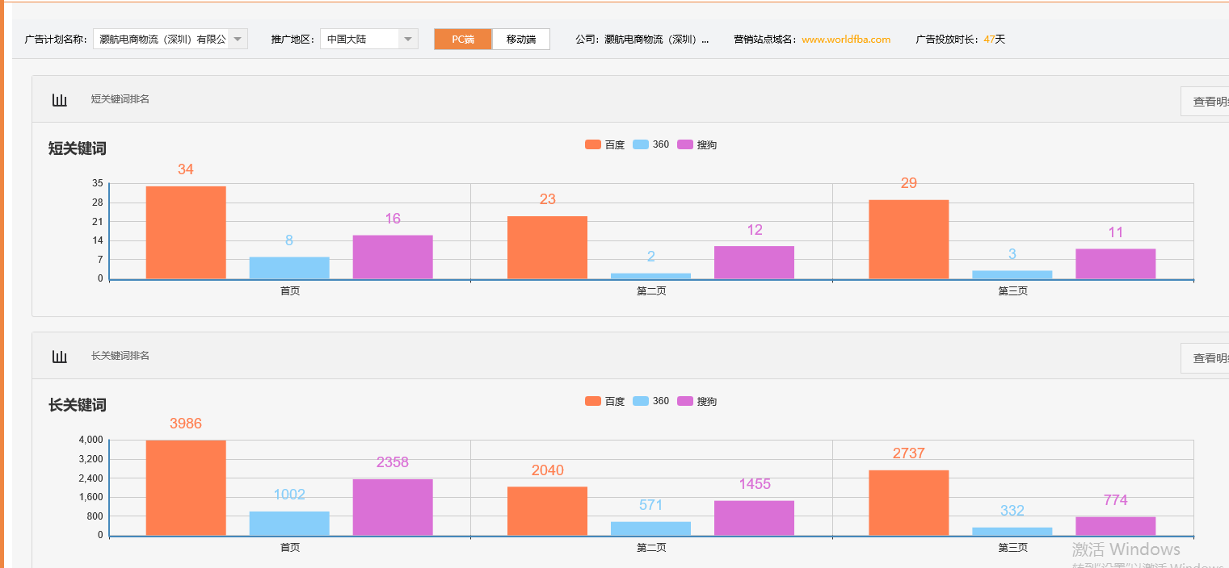
Task: Hide the 搜狗 series in 长关键词 chart legend
Action: click(697, 402)
